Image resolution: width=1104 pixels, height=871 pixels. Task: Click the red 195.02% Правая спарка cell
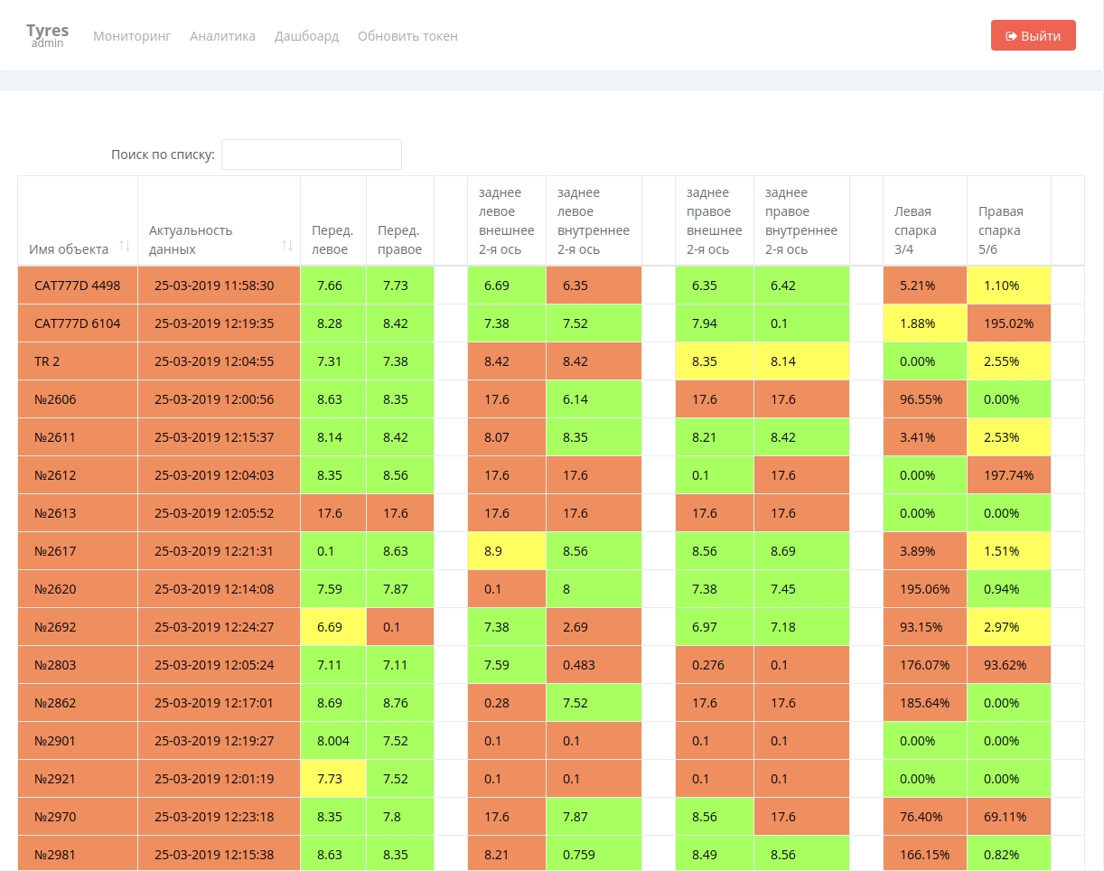pyautogui.click(x=1008, y=323)
